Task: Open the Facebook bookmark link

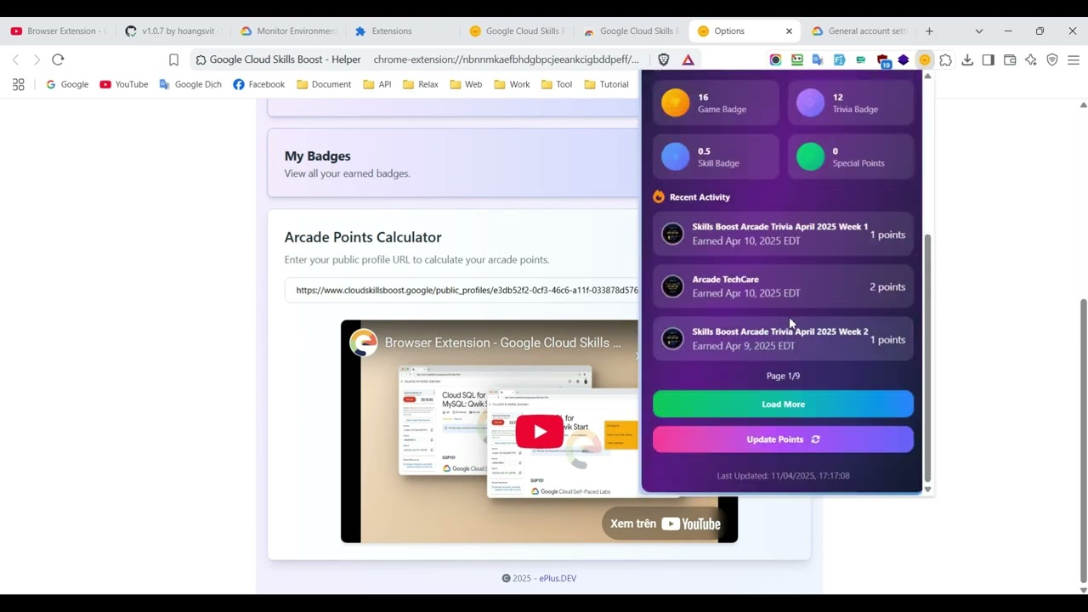Action: coord(259,84)
